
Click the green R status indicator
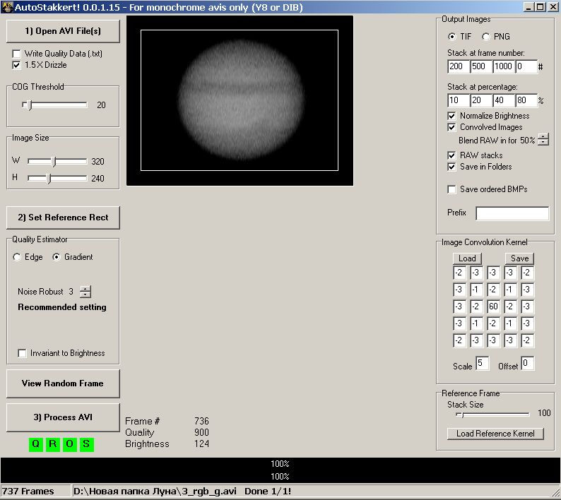(52, 444)
